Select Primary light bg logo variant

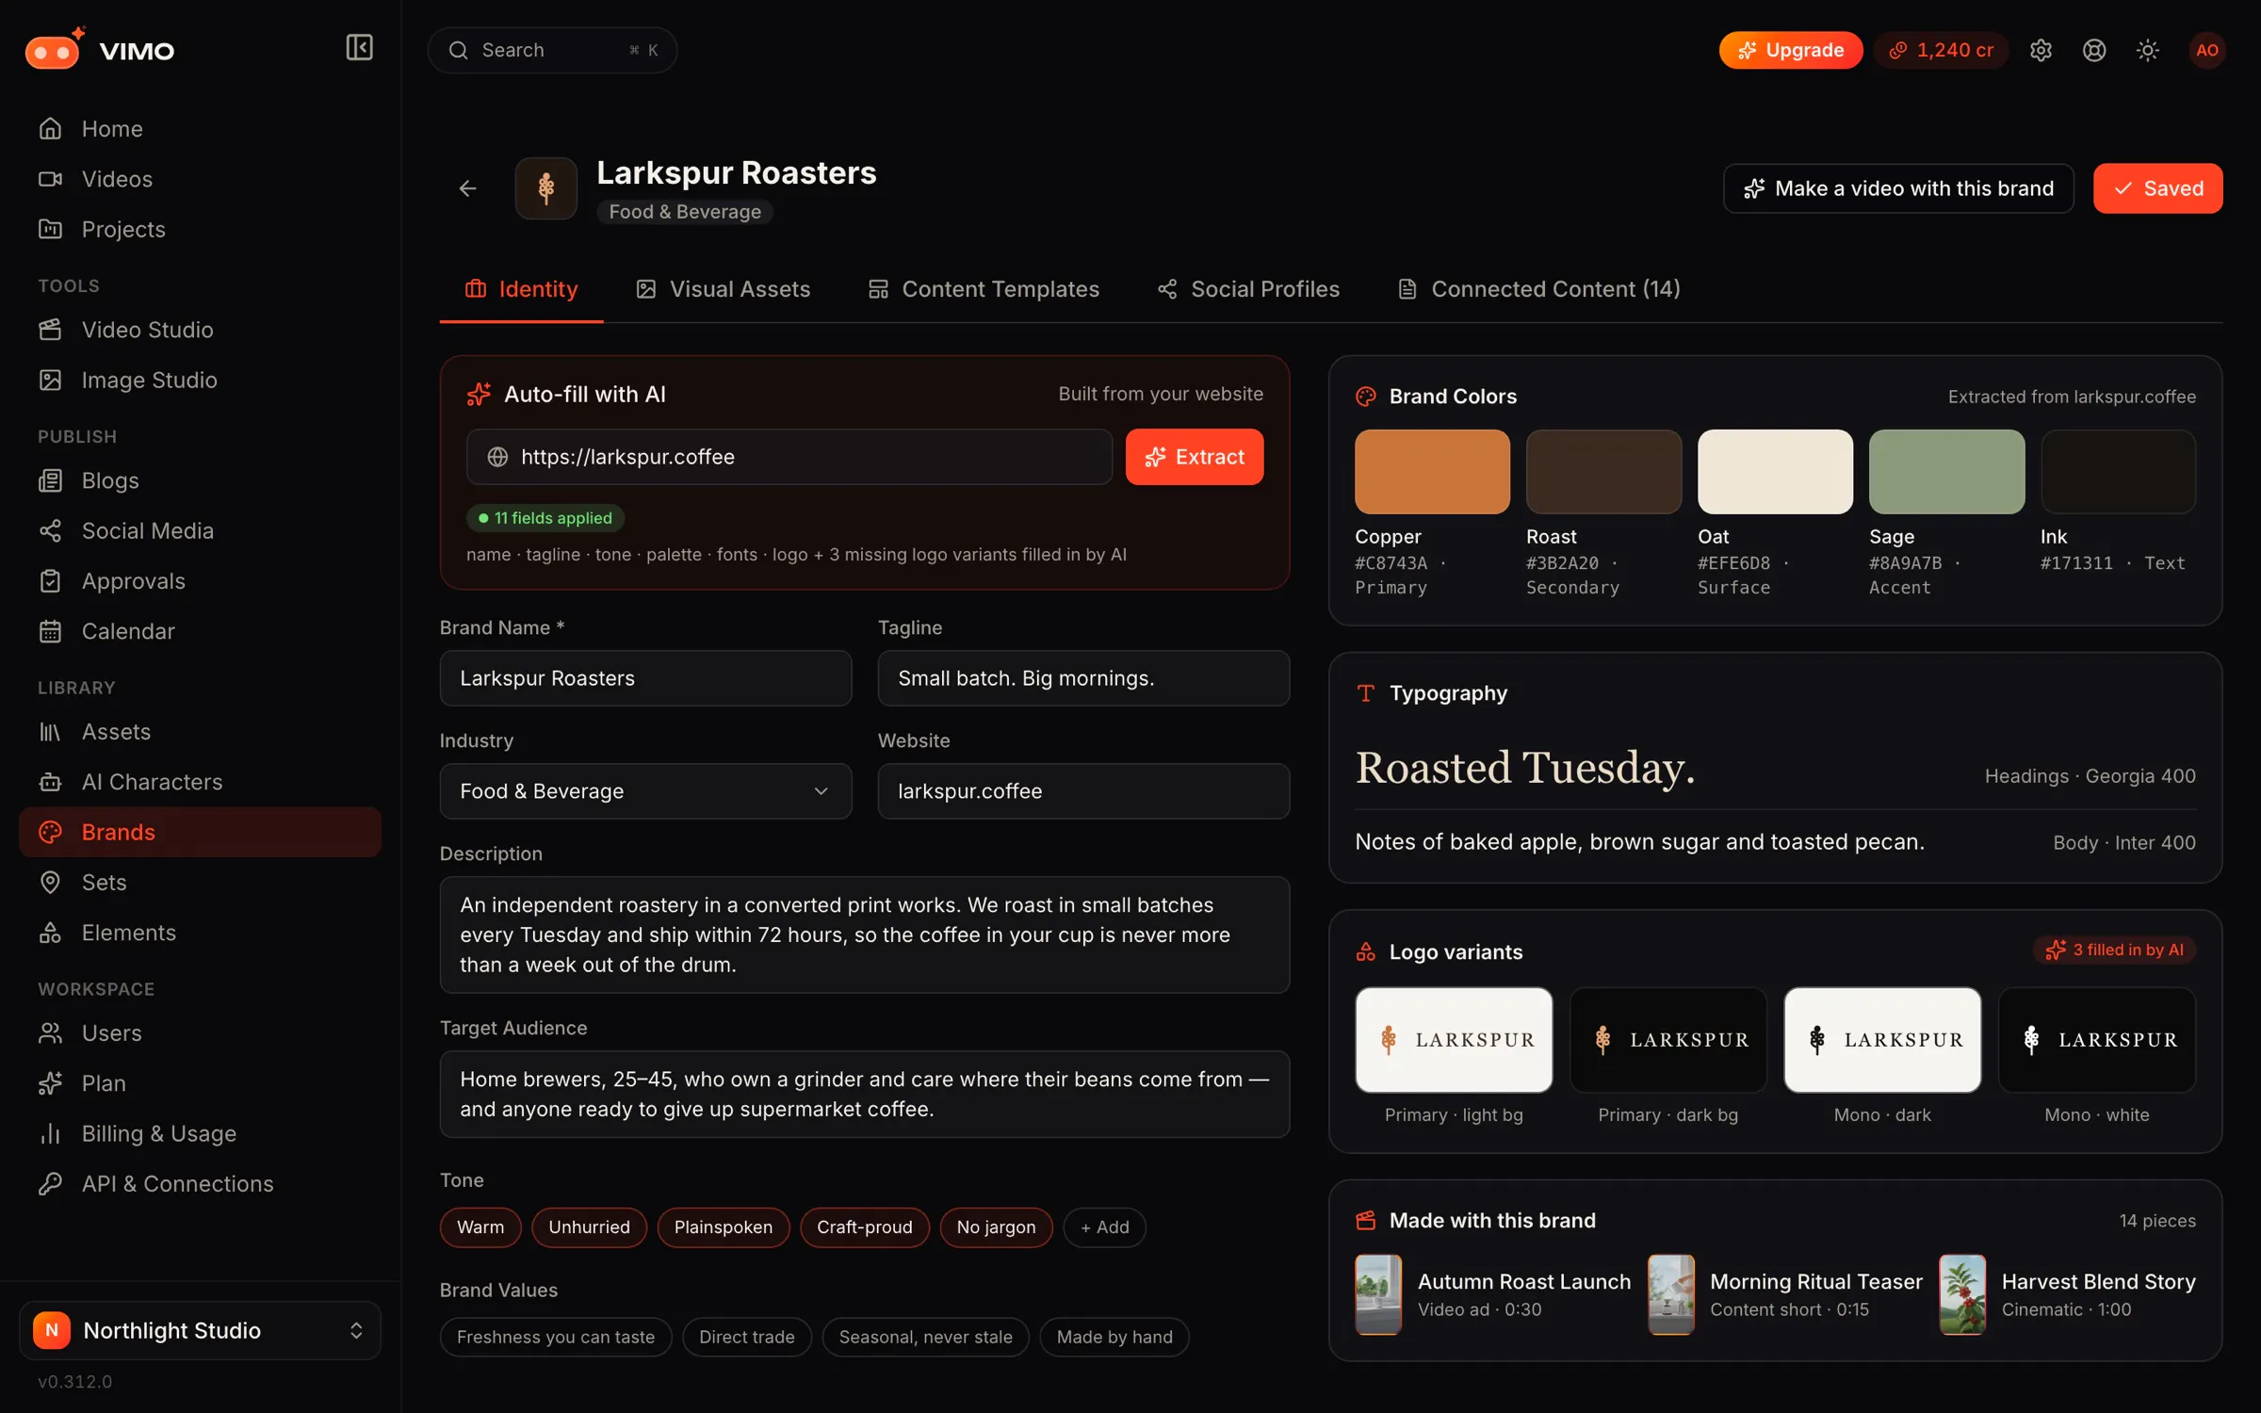tap(1454, 1040)
